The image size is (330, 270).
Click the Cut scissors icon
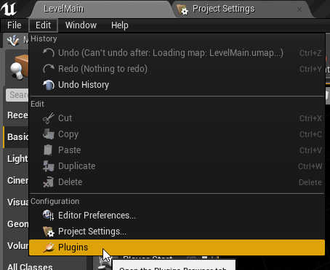coord(49,118)
